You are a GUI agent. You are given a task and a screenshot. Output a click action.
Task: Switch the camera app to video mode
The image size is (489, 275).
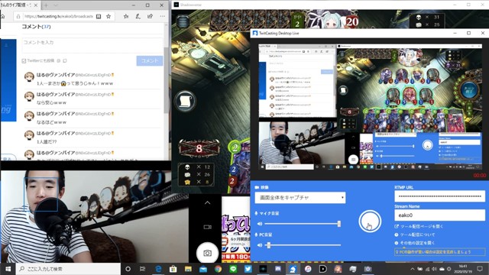[207, 227]
